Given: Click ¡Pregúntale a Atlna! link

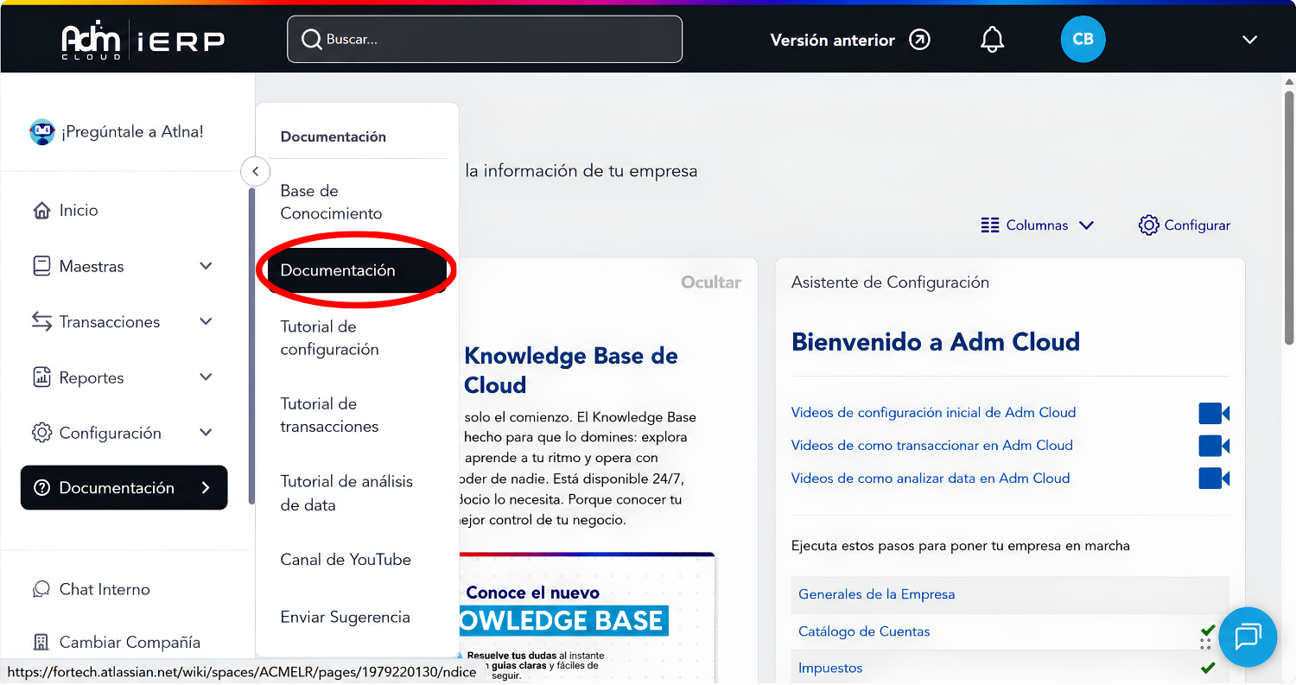Looking at the screenshot, I should click(x=132, y=132).
